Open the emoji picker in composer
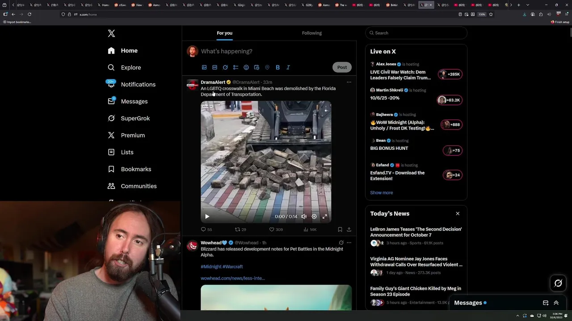This screenshot has height=321, width=572. [x=246, y=67]
